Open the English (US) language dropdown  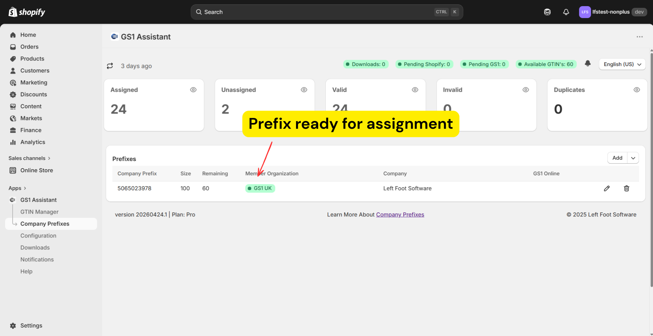point(622,64)
